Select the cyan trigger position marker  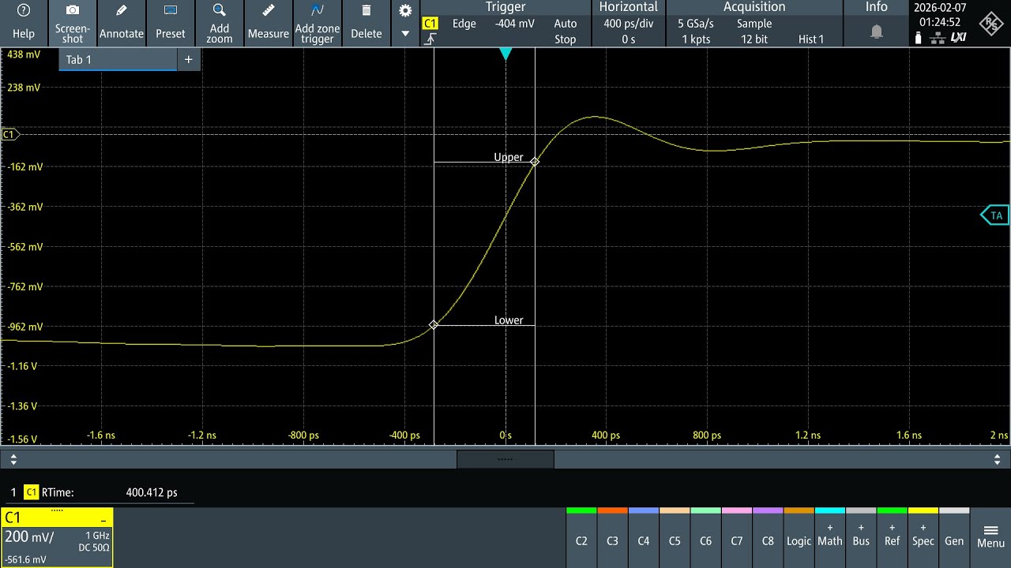point(505,54)
